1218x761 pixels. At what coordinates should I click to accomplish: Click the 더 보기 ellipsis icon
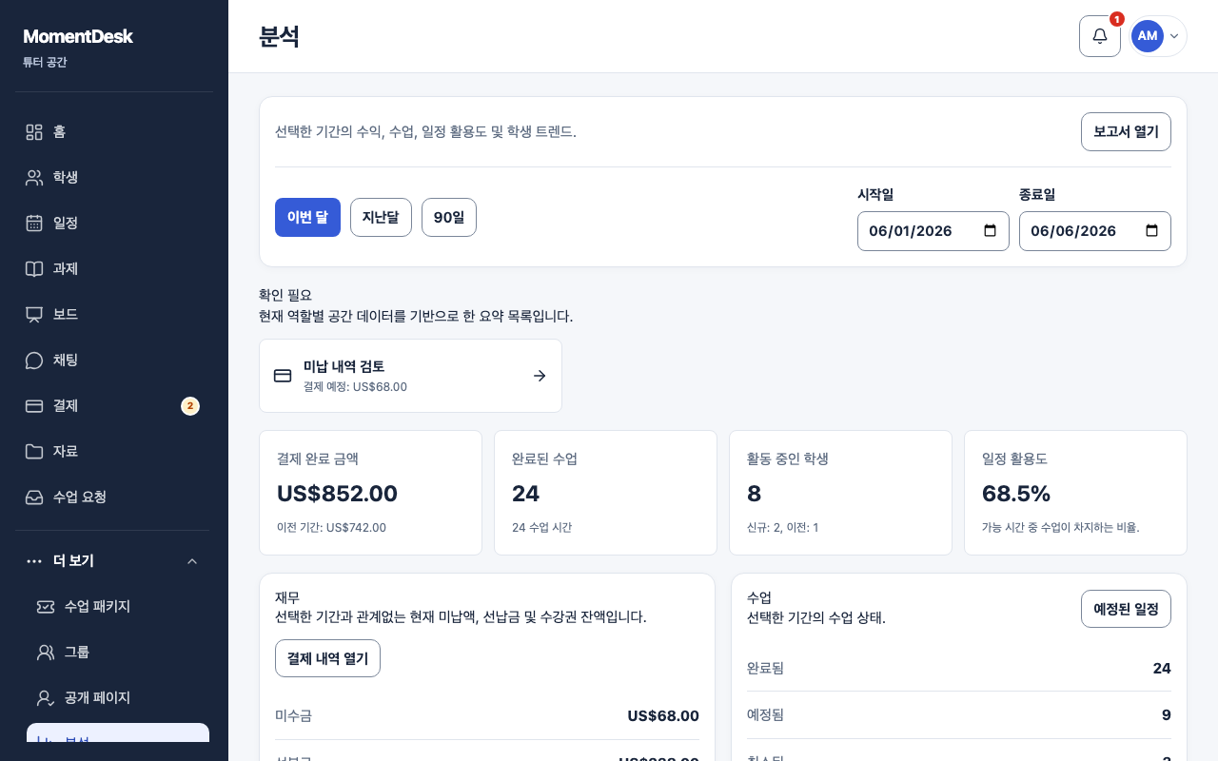pyautogui.click(x=34, y=561)
